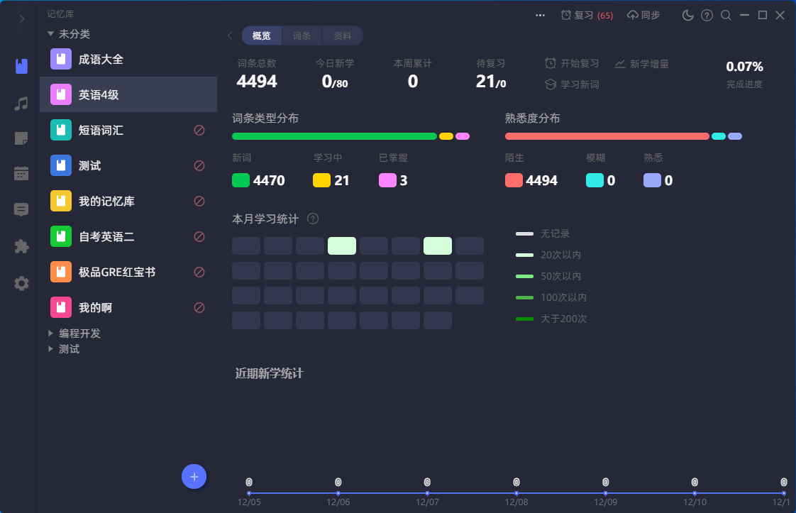Open the sticky note sidebar icon

[x=21, y=138]
